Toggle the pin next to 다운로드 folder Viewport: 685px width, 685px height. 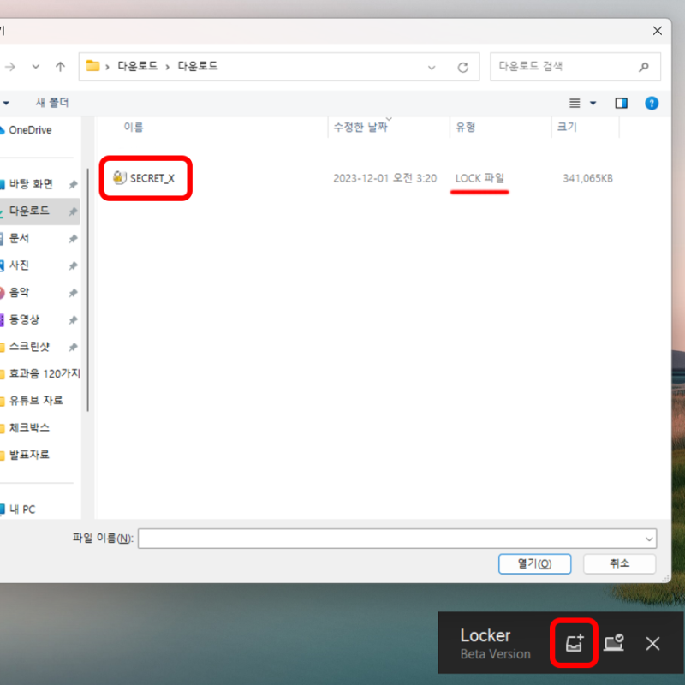tap(73, 211)
